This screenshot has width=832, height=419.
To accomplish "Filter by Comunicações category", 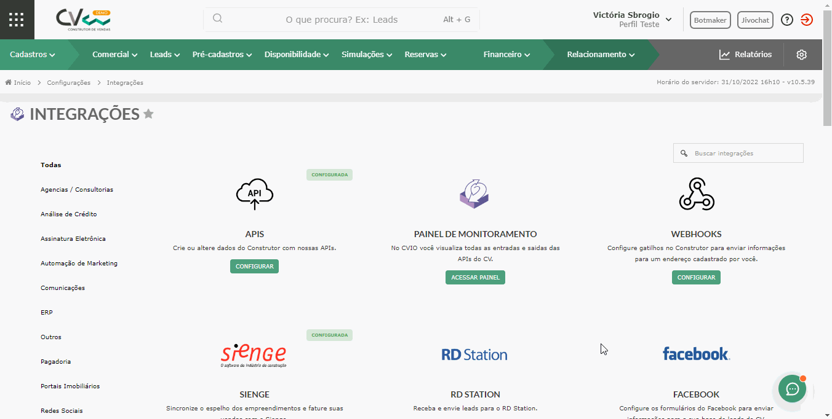I will point(63,288).
